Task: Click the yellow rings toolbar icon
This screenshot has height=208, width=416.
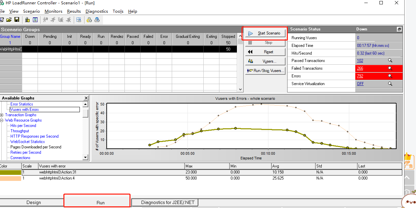Action: [89, 20]
